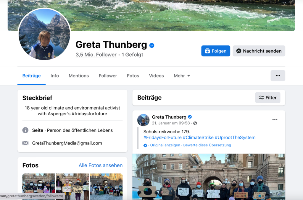303x200 pixels.
Task: Click the globe public-audience icon on post
Action: coord(195,123)
